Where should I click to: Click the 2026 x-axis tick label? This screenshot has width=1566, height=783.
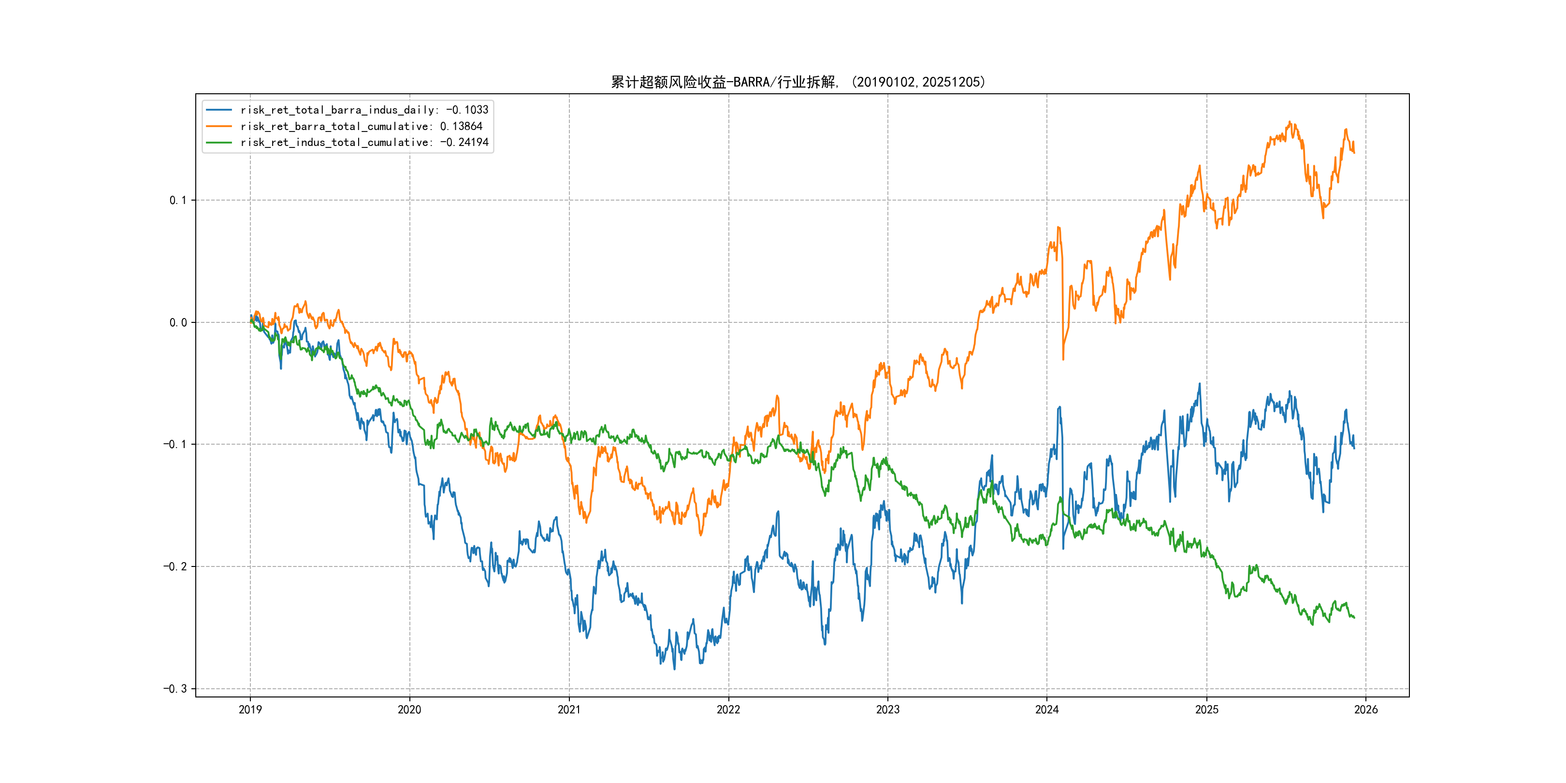pos(1366,710)
